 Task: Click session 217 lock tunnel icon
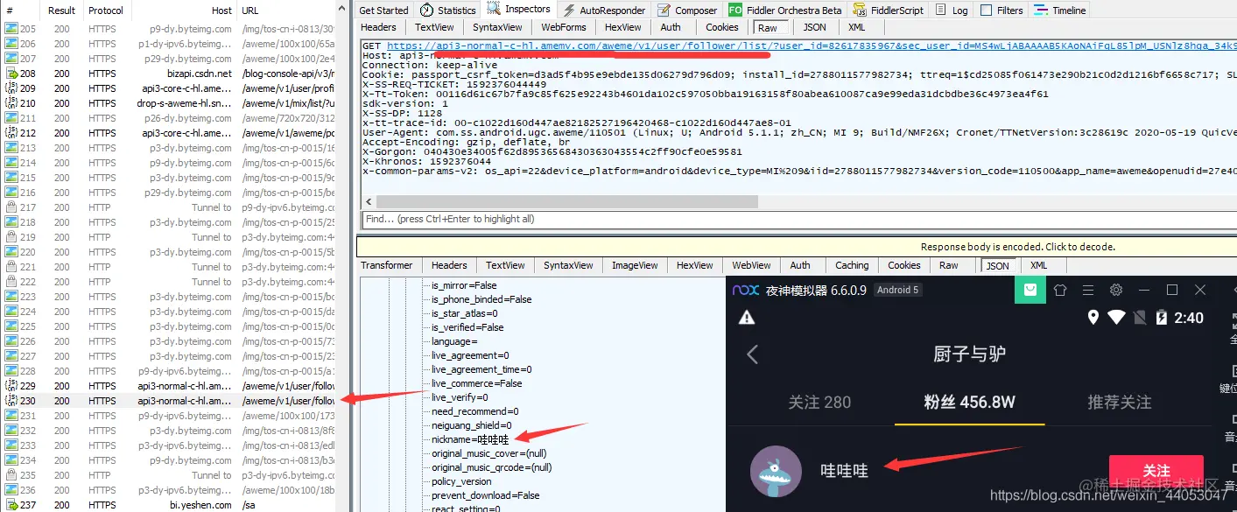pyautogui.click(x=11, y=207)
